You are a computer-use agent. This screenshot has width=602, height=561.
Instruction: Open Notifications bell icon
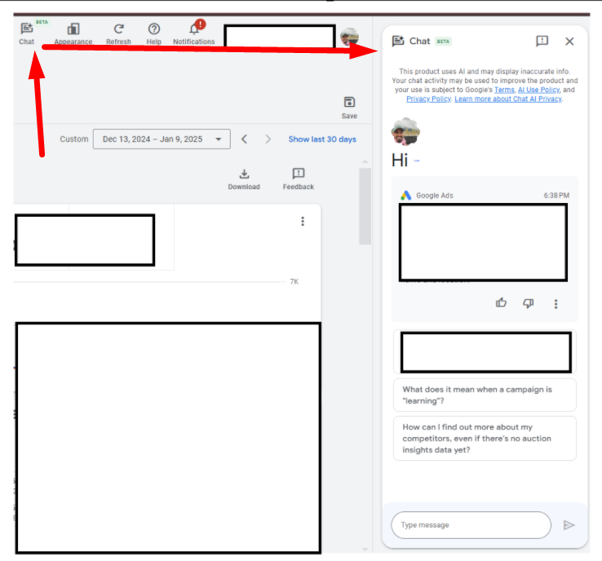coord(194,30)
